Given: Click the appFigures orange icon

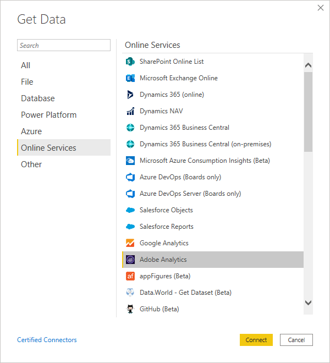Looking at the screenshot, I should [x=130, y=276].
